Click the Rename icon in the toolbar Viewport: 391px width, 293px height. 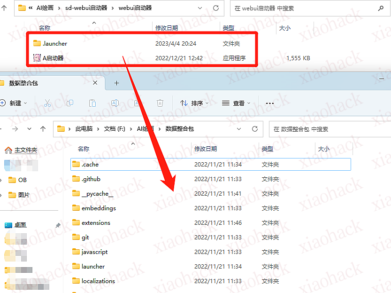115,103
